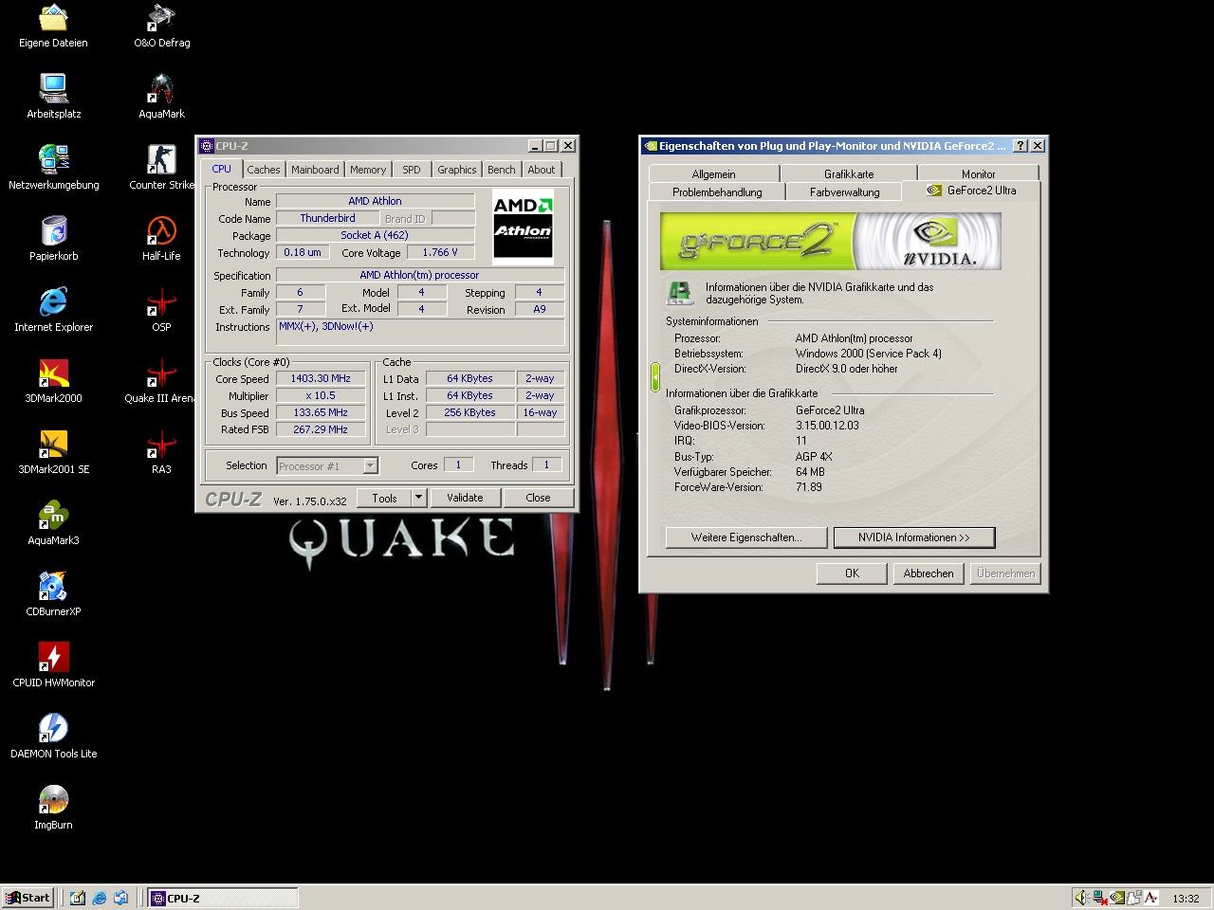This screenshot has width=1214, height=910.
Task: Click NVIDIA Informationen >> button
Action: click(x=914, y=537)
